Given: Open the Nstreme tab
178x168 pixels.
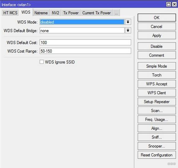Looking at the screenshot, I should 41,13.
